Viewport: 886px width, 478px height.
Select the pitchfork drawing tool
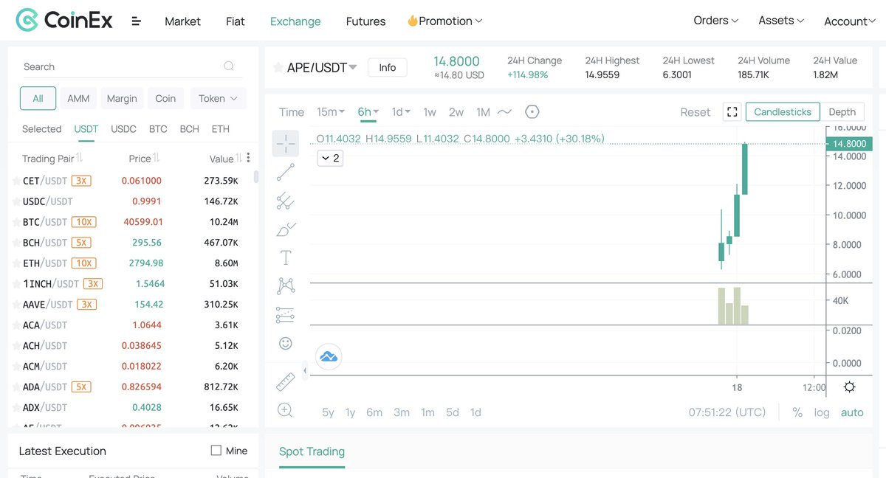pyautogui.click(x=286, y=201)
